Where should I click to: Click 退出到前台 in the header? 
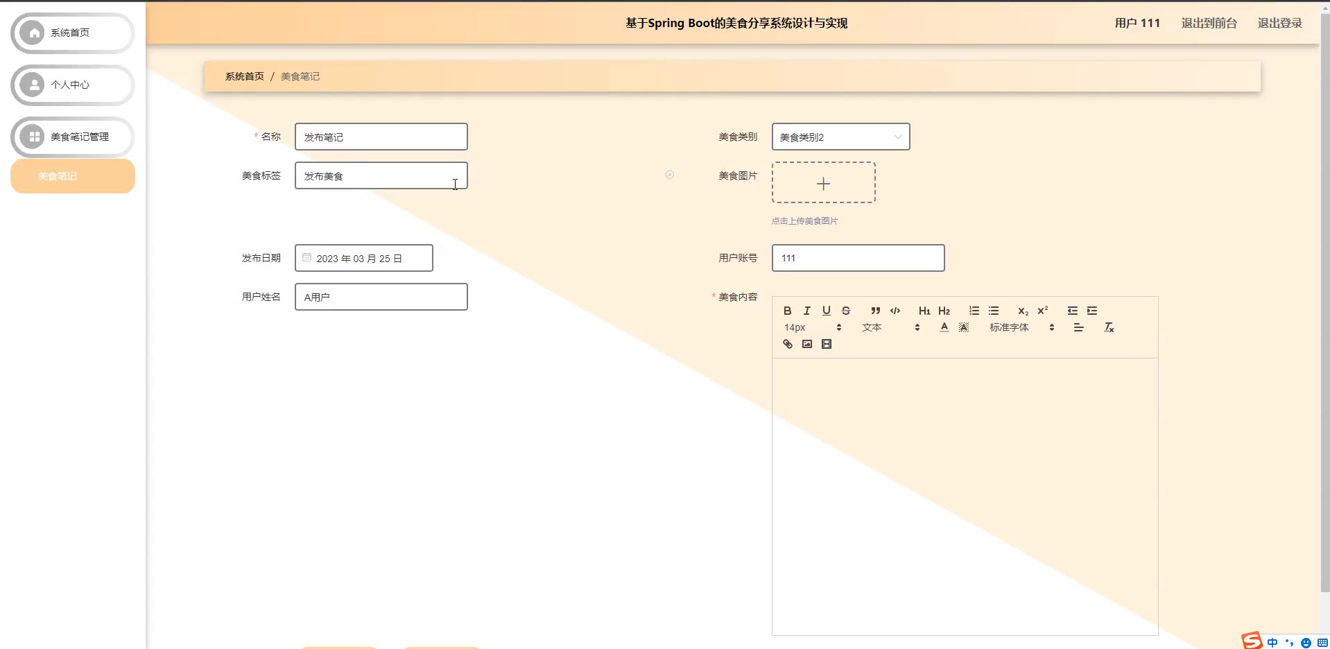pyautogui.click(x=1209, y=23)
